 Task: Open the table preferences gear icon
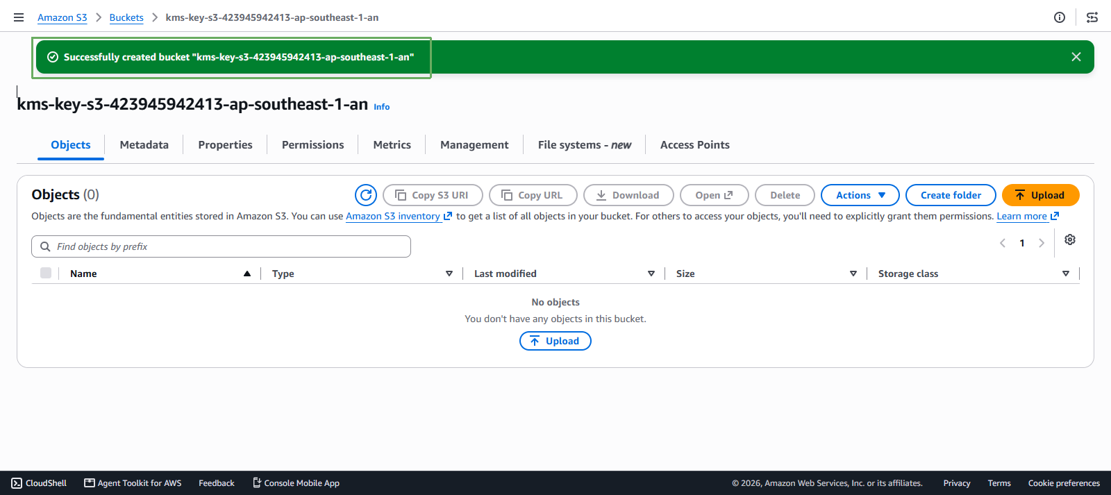point(1070,240)
